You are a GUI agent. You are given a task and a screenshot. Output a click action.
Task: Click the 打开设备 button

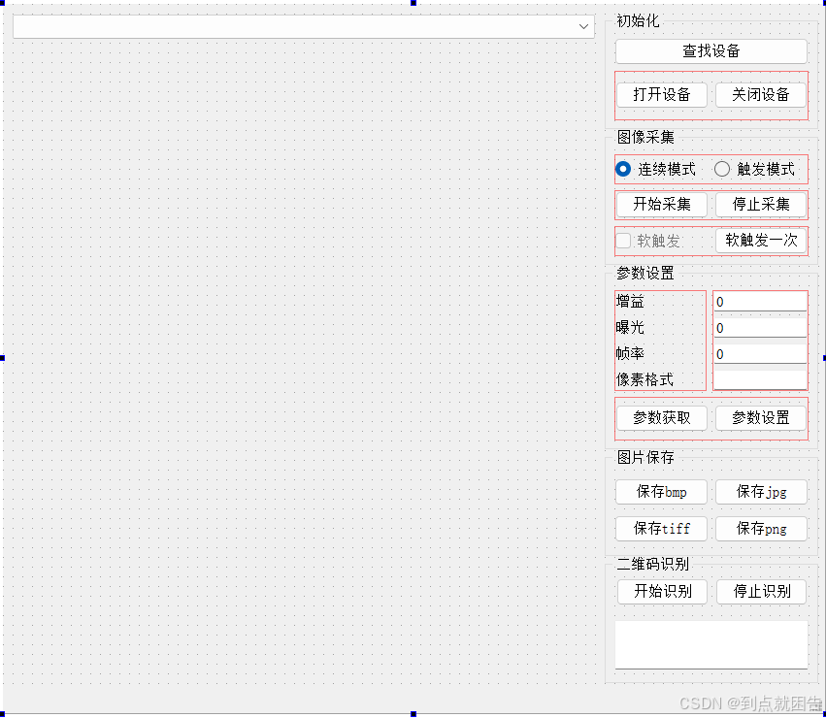point(661,94)
